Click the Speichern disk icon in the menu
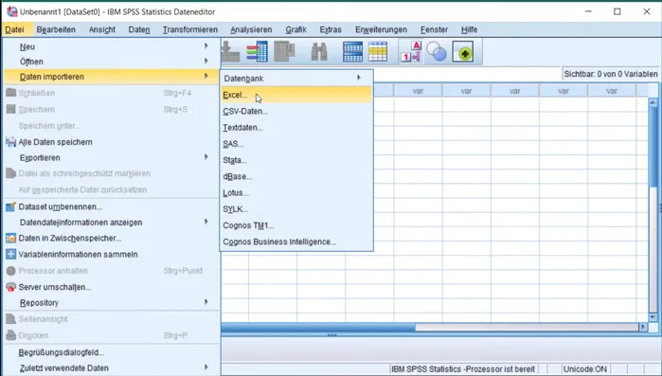This screenshot has height=376, width=662. click(10, 109)
